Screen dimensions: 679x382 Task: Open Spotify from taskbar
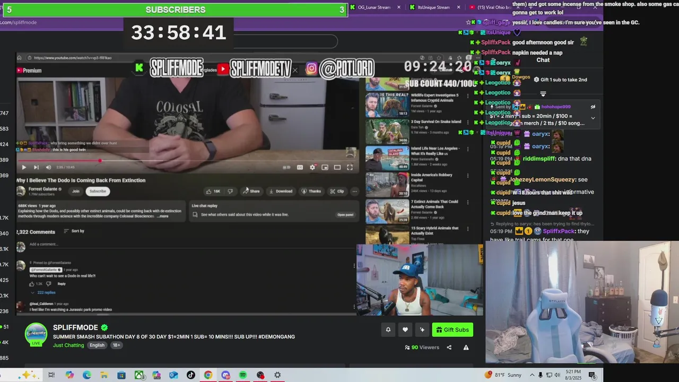tap(242, 375)
